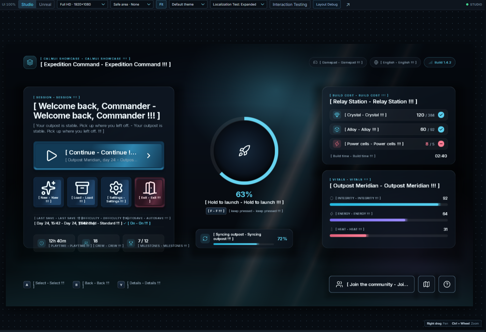Click the Build 1.4.2 badge
Screen dimensions: 486x332
coord(439,62)
